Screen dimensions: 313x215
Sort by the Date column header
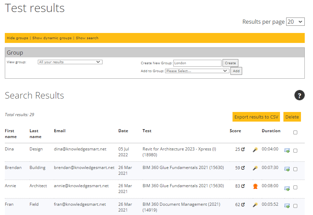[x=123, y=131]
